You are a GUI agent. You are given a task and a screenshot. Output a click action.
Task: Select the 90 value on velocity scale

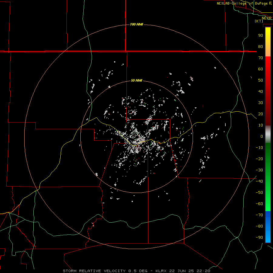pyautogui.click(x=261, y=35)
